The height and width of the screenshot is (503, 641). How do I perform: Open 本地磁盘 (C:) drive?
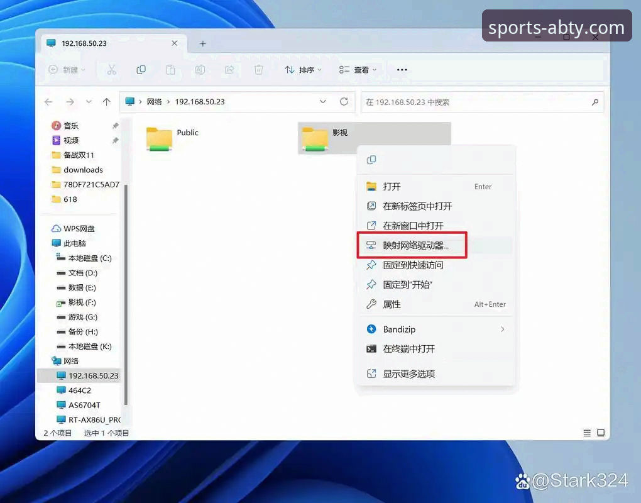(84, 258)
